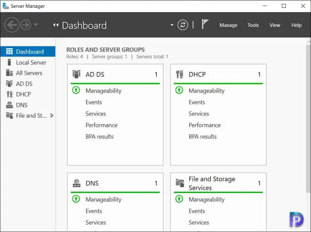Select All Servers in the sidebar

28,73
